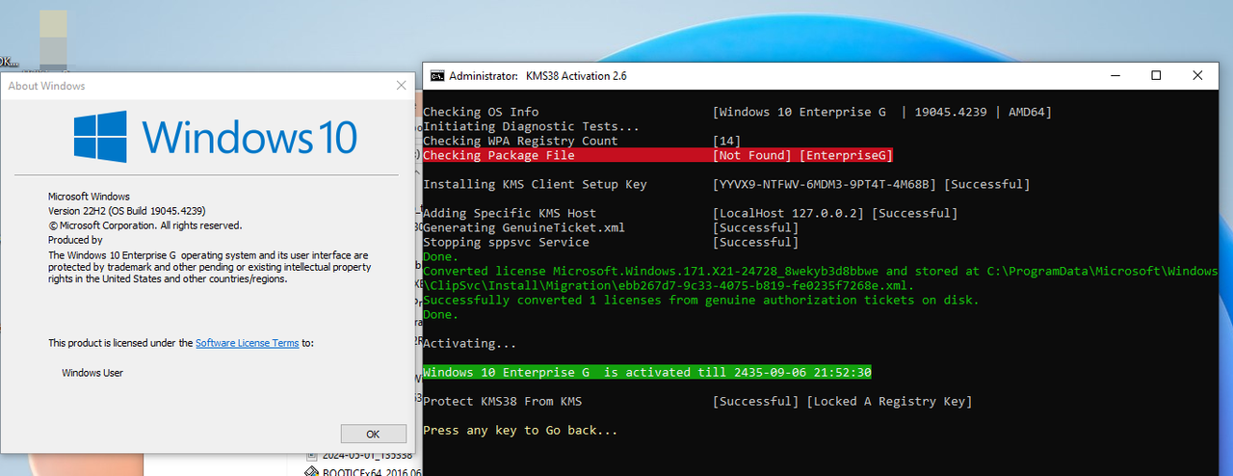Click 'Generating GenuineTicket.xml' line
The image size is (1233, 476).
[x=611, y=227]
